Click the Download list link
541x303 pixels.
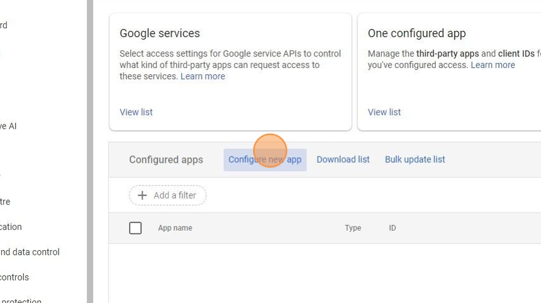[343, 160]
